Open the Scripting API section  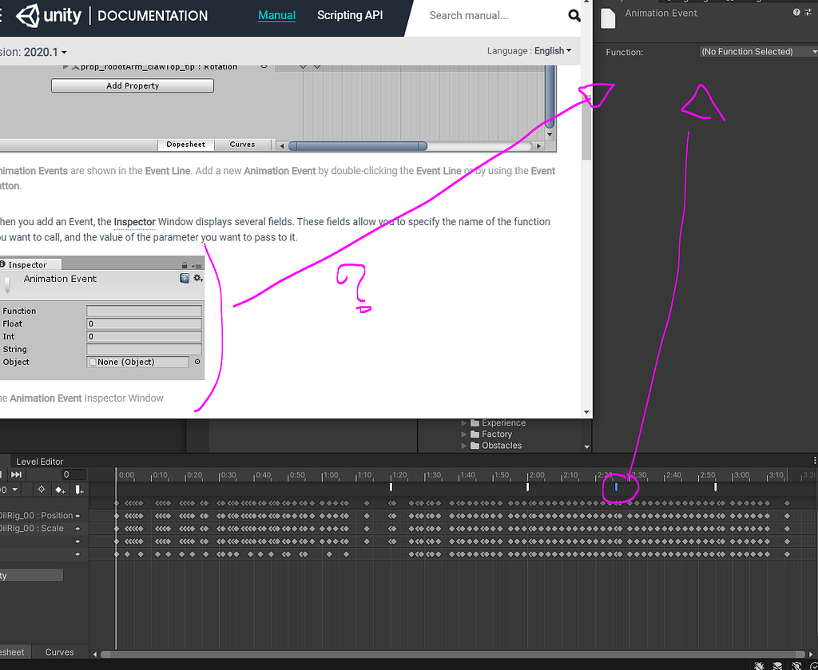(x=350, y=15)
